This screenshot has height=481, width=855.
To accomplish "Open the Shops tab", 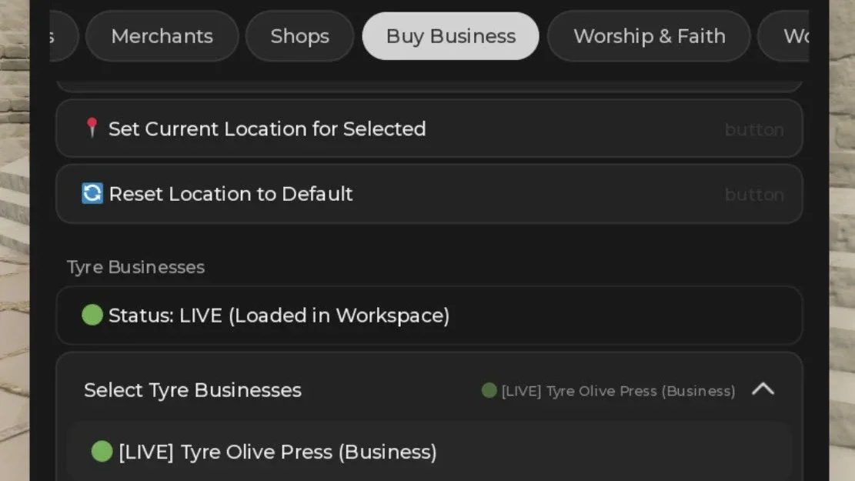I will tap(300, 36).
